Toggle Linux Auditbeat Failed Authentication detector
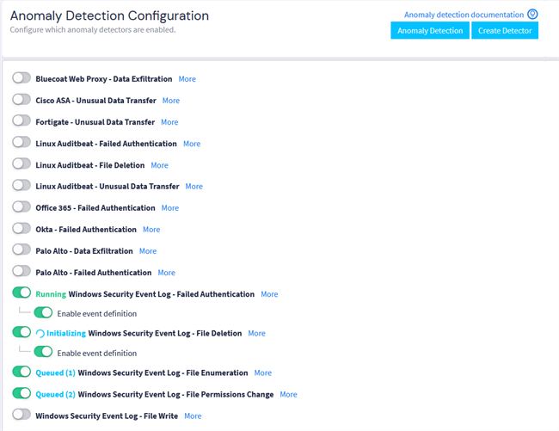 click(x=21, y=143)
